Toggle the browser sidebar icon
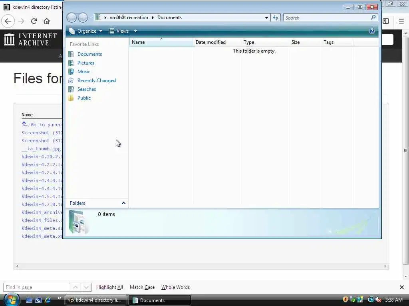 pyautogui.click(x=386, y=21)
